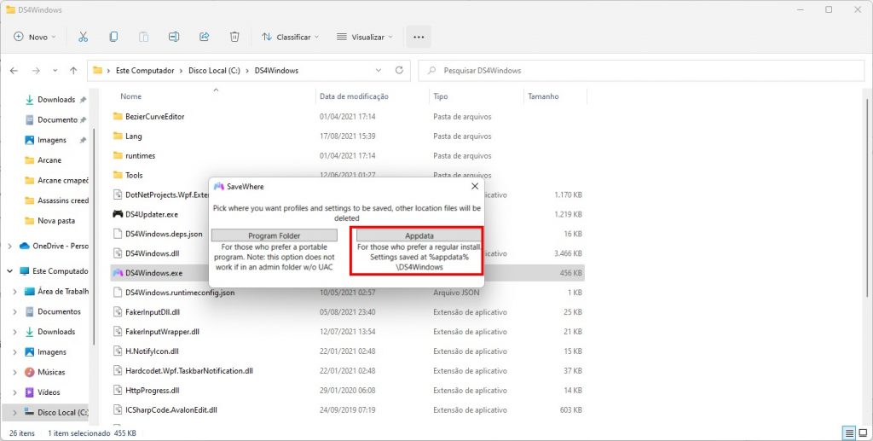Click the H.NotifyIcon.dll file icon
The width and height of the screenshot is (873, 441).
click(x=118, y=351)
